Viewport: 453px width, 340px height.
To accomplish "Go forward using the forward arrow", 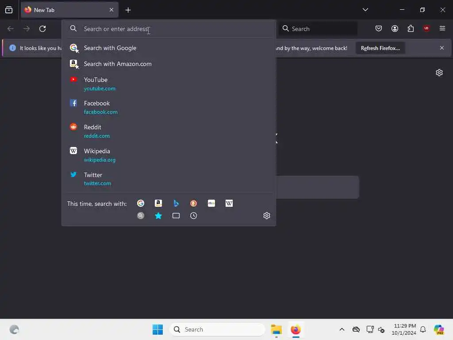I will pyautogui.click(x=26, y=29).
